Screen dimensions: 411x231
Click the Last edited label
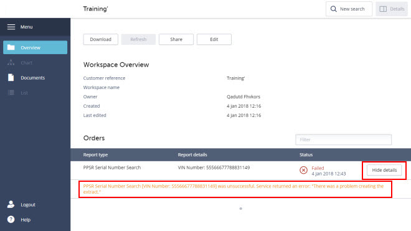pos(95,115)
